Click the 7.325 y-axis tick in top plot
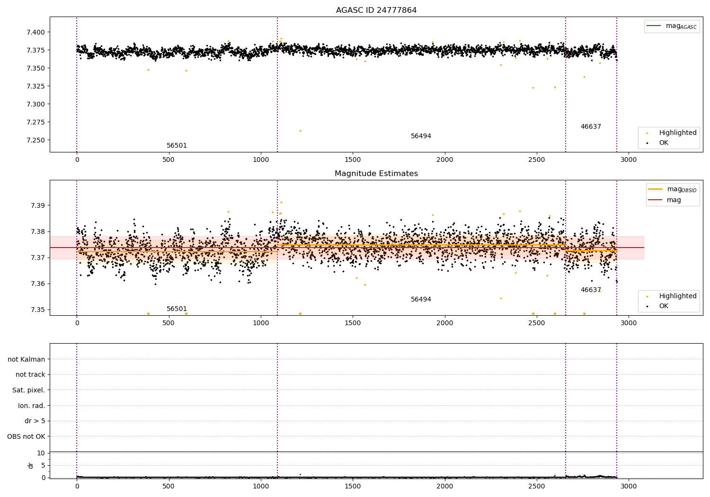 [x=36, y=86]
